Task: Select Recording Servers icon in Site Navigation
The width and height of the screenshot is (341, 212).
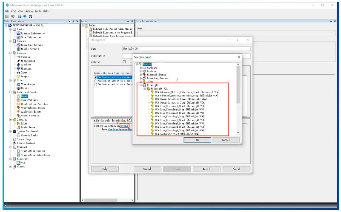Action: pyautogui.click(x=18, y=45)
